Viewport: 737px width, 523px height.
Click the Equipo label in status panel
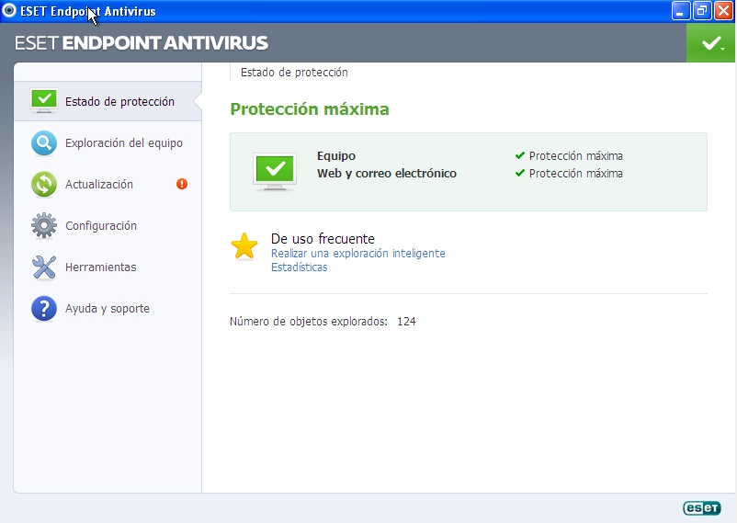coord(336,155)
